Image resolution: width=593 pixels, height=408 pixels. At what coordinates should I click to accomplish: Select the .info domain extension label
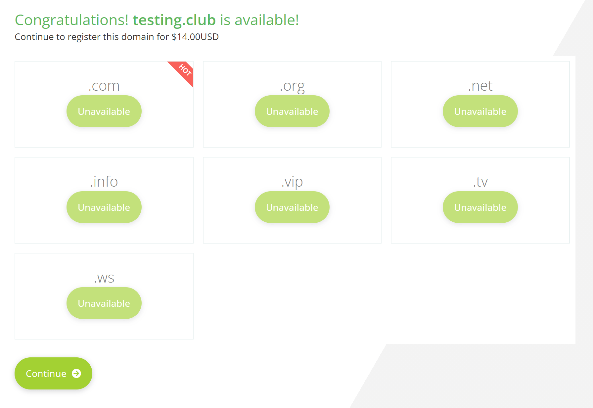tap(104, 182)
